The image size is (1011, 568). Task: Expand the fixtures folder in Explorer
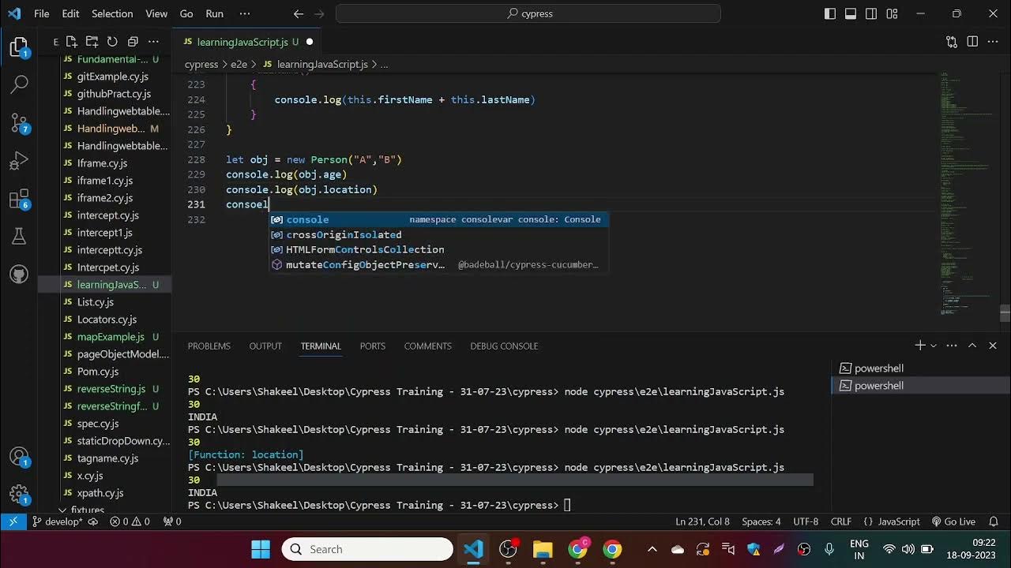87,510
